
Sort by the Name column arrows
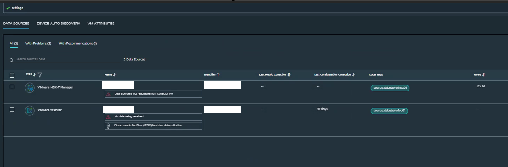click(x=115, y=75)
